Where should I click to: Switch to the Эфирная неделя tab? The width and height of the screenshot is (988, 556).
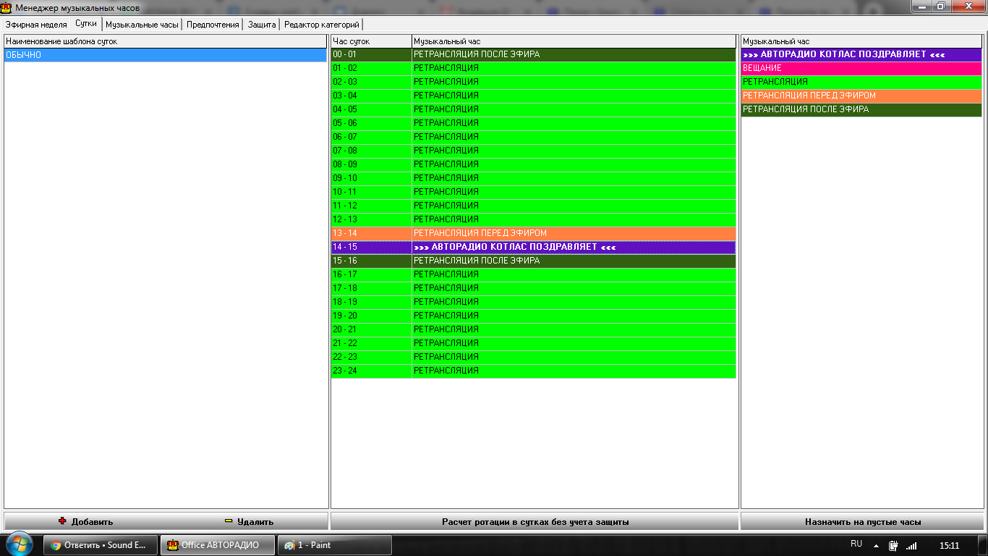(x=36, y=25)
